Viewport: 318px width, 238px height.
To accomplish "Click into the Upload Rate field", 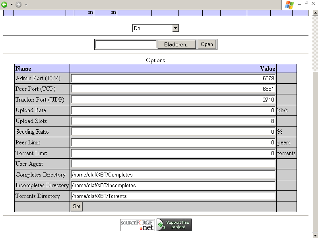I will 173,110.
